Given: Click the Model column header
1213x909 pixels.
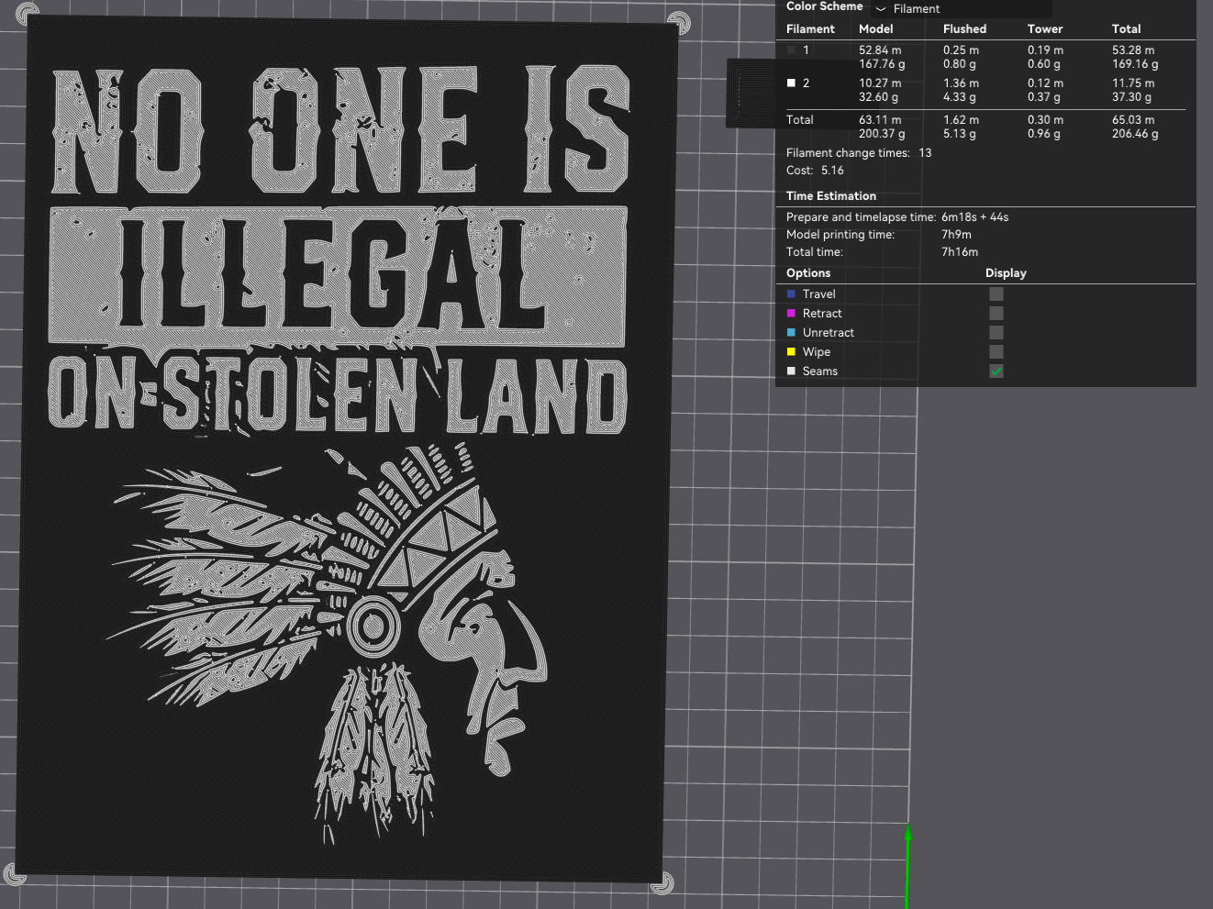Looking at the screenshot, I should tap(875, 29).
